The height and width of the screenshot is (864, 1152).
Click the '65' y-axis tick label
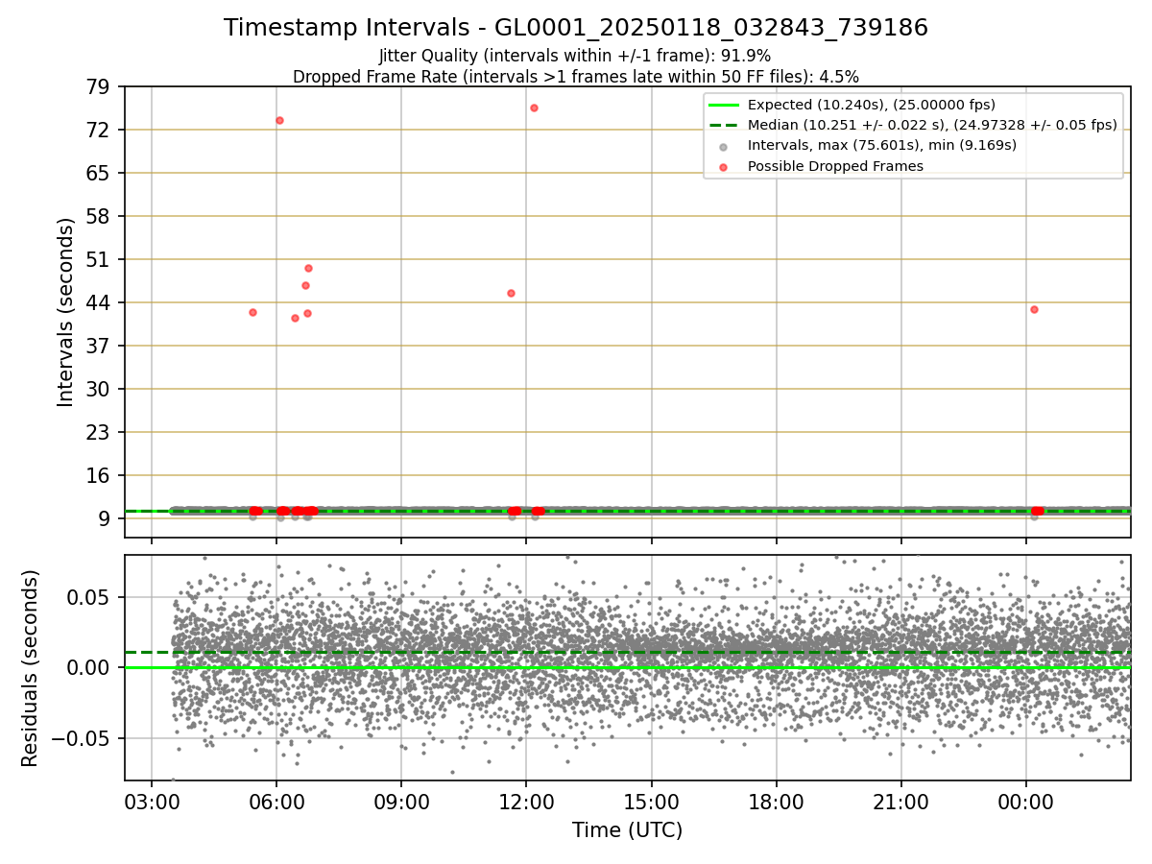tap(100, 173)
